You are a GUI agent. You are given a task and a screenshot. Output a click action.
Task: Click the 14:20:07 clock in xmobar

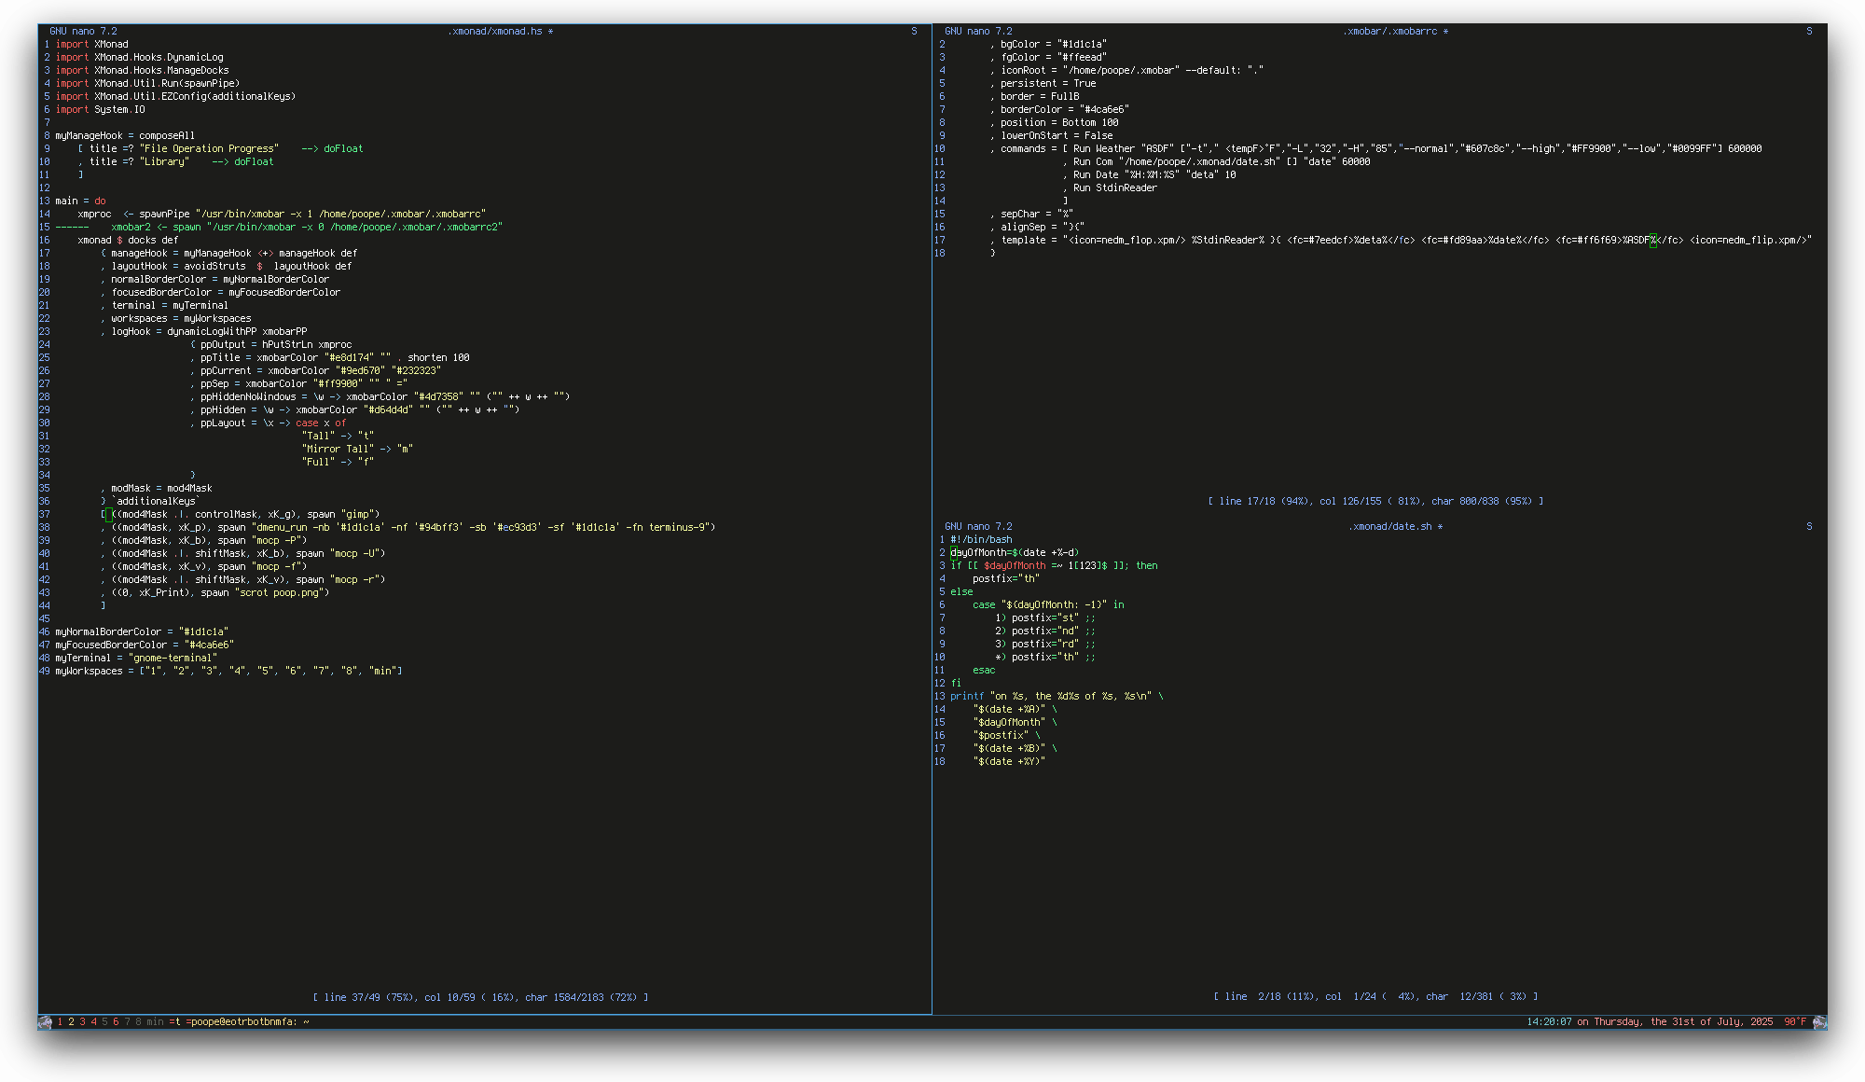[x=1549, y=1022]
